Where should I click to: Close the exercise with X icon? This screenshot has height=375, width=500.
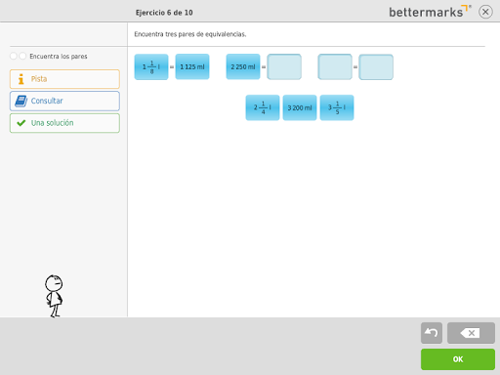485,12
